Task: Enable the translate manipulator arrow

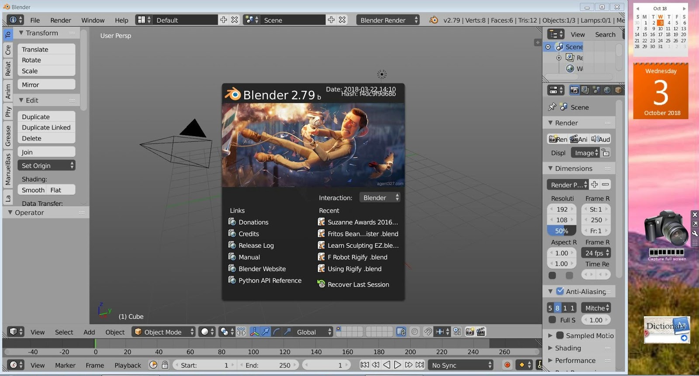Action: (266, 332)
